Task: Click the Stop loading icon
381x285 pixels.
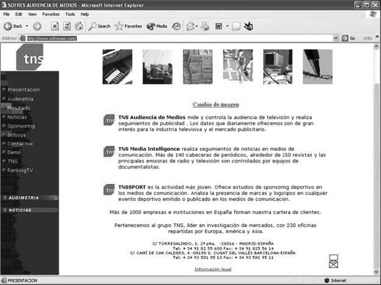Action: 55,26
